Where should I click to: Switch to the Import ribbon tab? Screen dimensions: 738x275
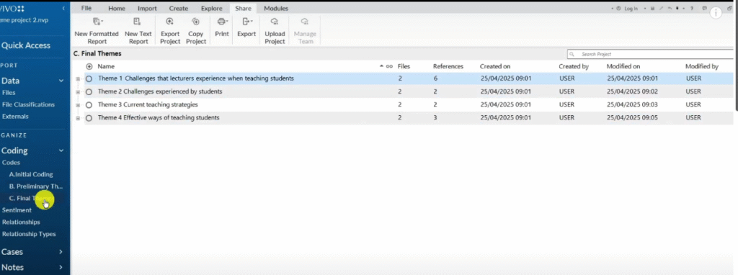147,9
